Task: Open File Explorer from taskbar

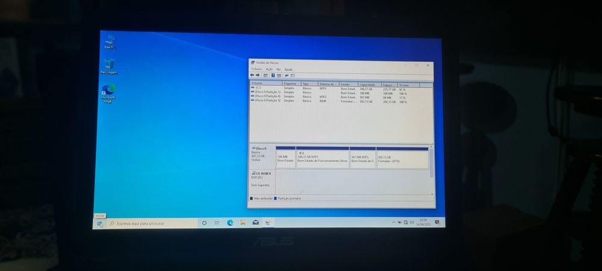Action: (x=243, y=223)
